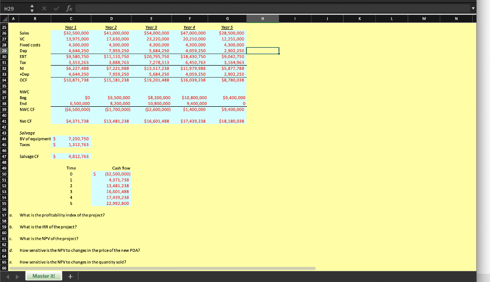Select column F header
Viewport: 490px width, 282px height.
[189, 19]
